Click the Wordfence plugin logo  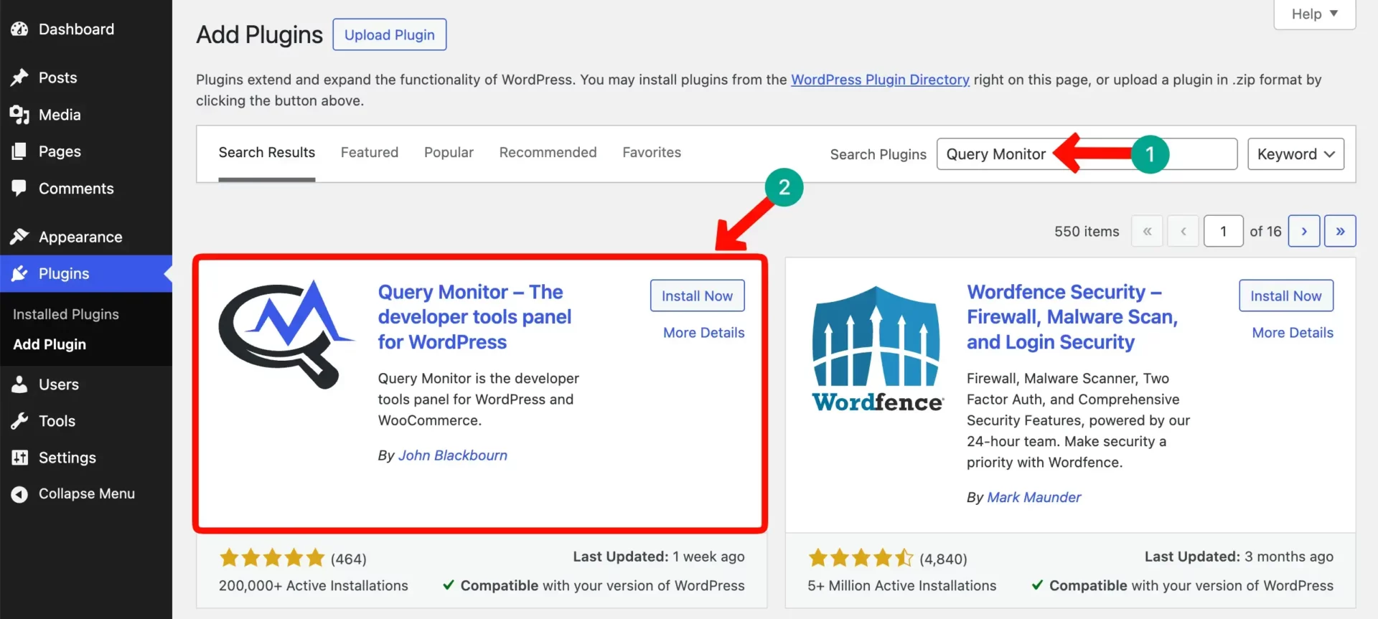[x=877, y=349]
